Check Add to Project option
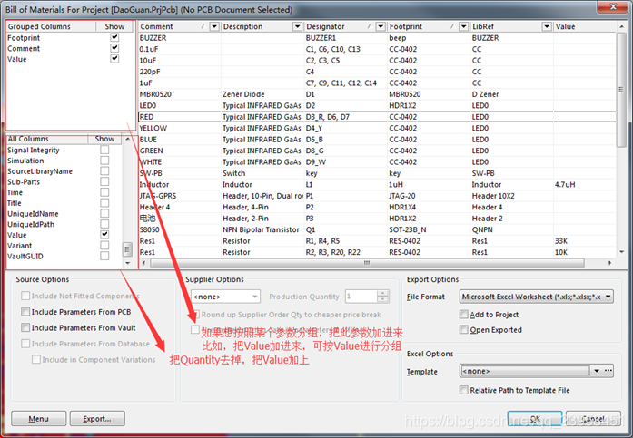633x438 pixels. click(x=464, y=315)
